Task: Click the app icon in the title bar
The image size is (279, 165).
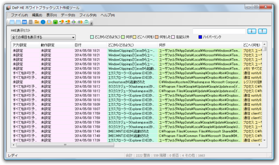Action: coord(8,8)
